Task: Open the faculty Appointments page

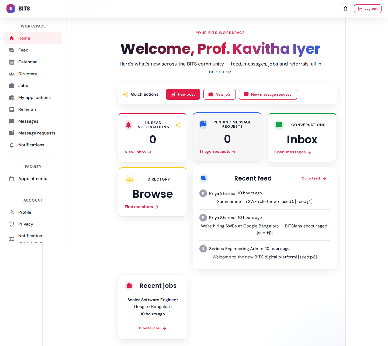Action: point(33,179)
